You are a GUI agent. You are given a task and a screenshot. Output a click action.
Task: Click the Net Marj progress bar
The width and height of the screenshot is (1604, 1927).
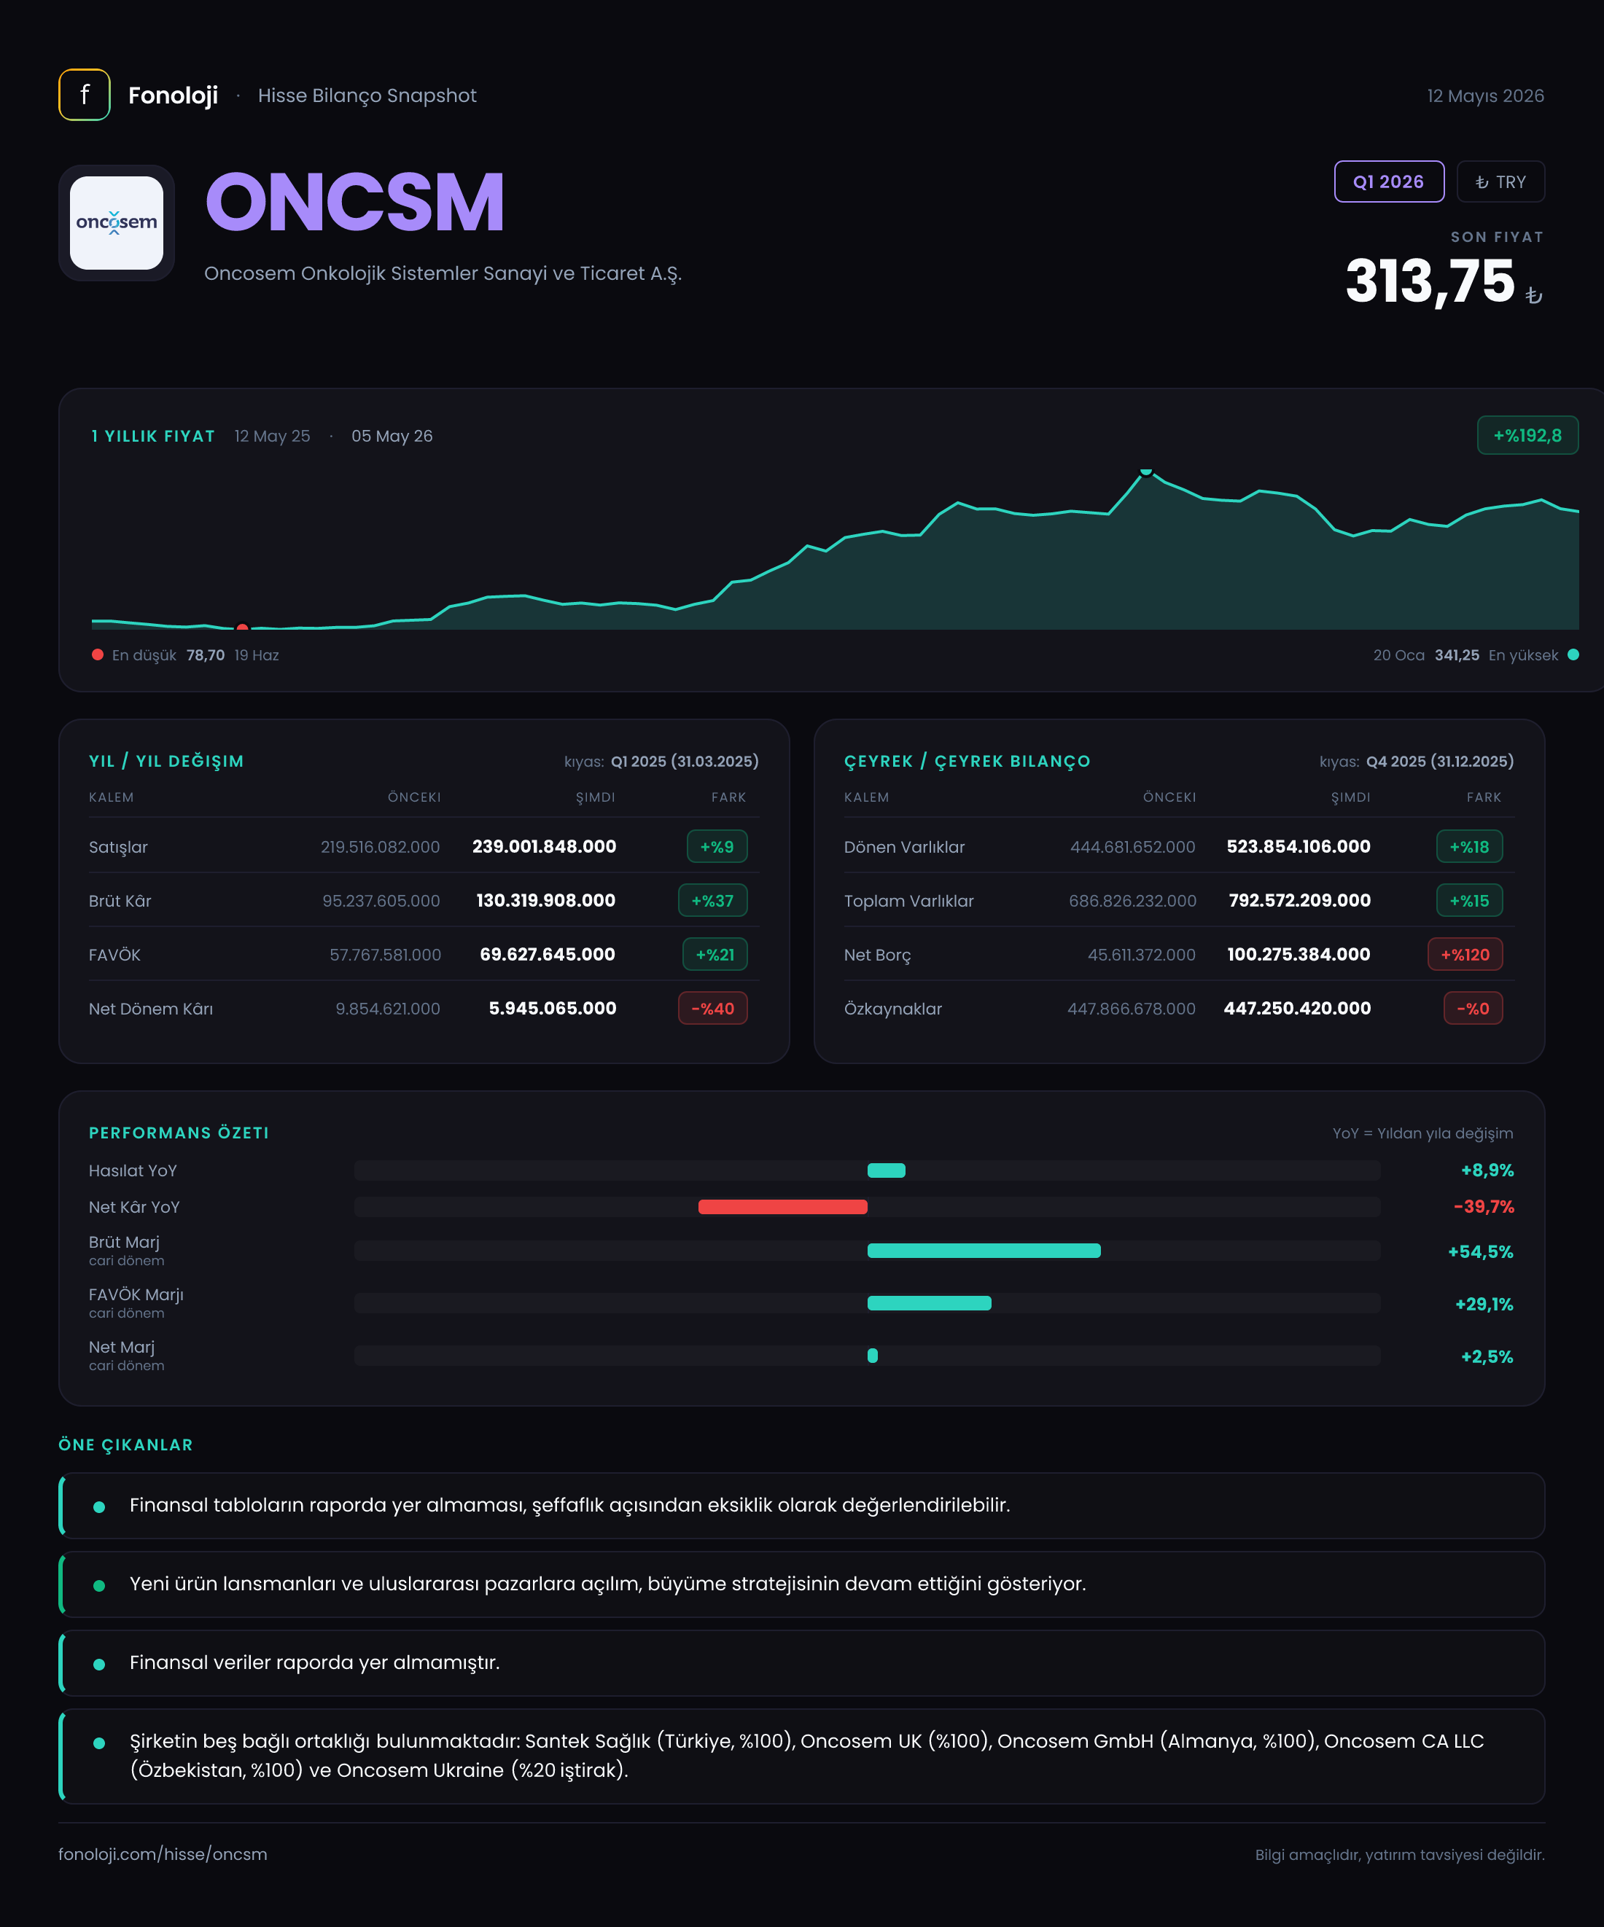867,1356
